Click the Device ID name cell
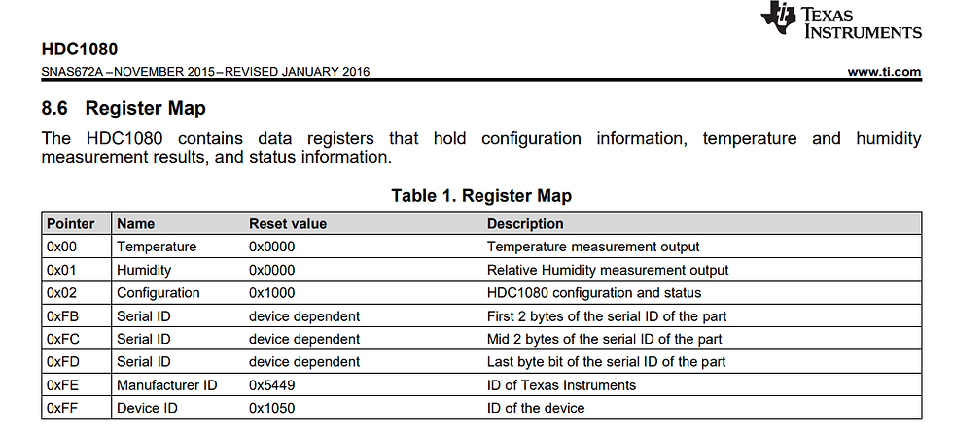Viewport: 953px width, 431px height. (147, 408)
